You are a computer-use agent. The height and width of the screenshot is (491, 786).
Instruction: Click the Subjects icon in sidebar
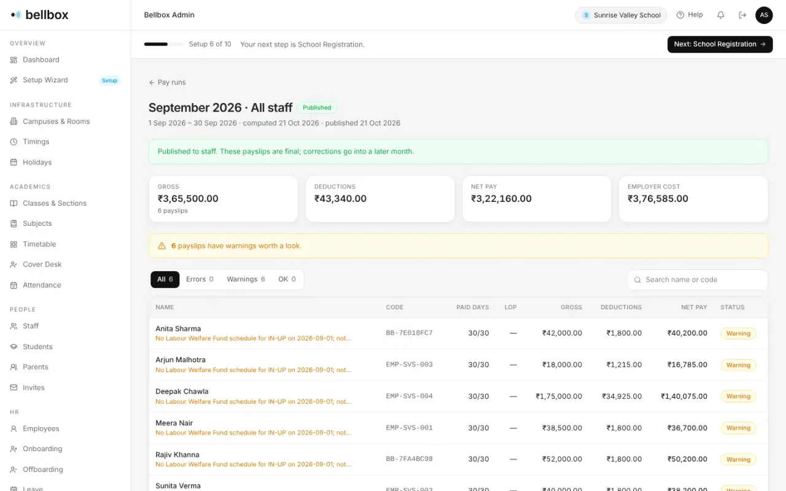point(14,223)
